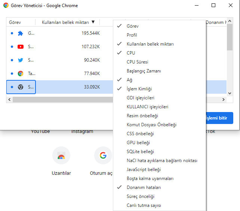
Task: Click Chrome logo in window title bar
Action: click(x=6, y=6)
